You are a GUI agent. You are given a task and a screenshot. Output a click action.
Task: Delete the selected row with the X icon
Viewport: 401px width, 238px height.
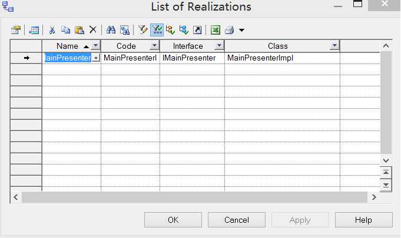92,29
